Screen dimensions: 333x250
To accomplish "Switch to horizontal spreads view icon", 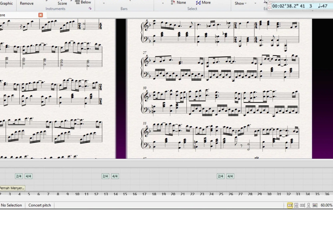I will tap(290, 205).
